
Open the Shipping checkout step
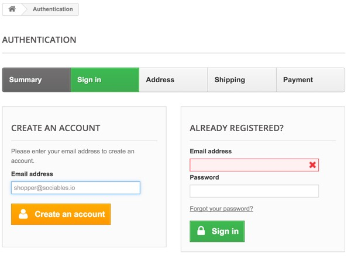click(242, 80)
